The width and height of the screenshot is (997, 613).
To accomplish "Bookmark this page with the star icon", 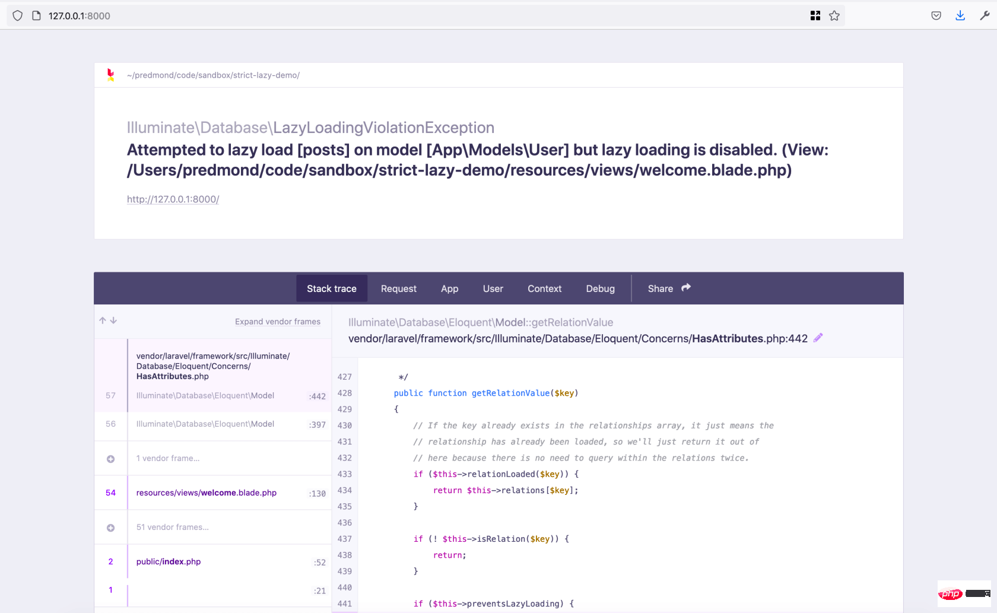I will (x=834, y=15).
